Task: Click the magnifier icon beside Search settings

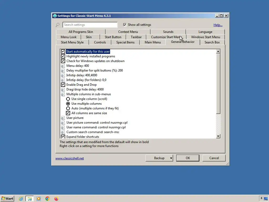Action: coord(58,25)
